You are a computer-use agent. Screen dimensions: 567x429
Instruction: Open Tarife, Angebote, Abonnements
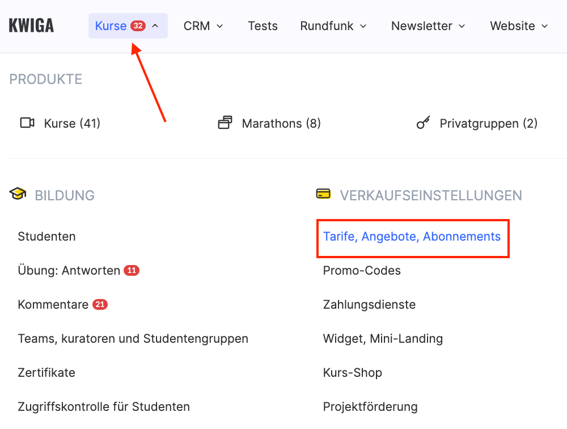pyautogui.click(x=412, y=237)
